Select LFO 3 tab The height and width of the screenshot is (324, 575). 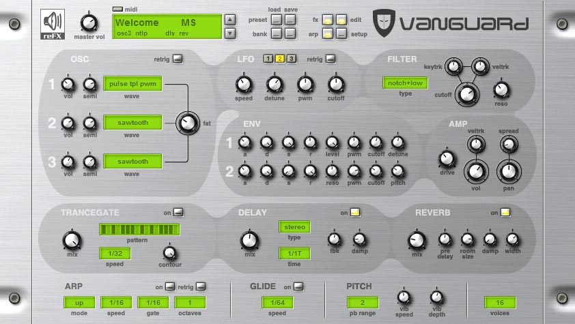tap(292, 59)
